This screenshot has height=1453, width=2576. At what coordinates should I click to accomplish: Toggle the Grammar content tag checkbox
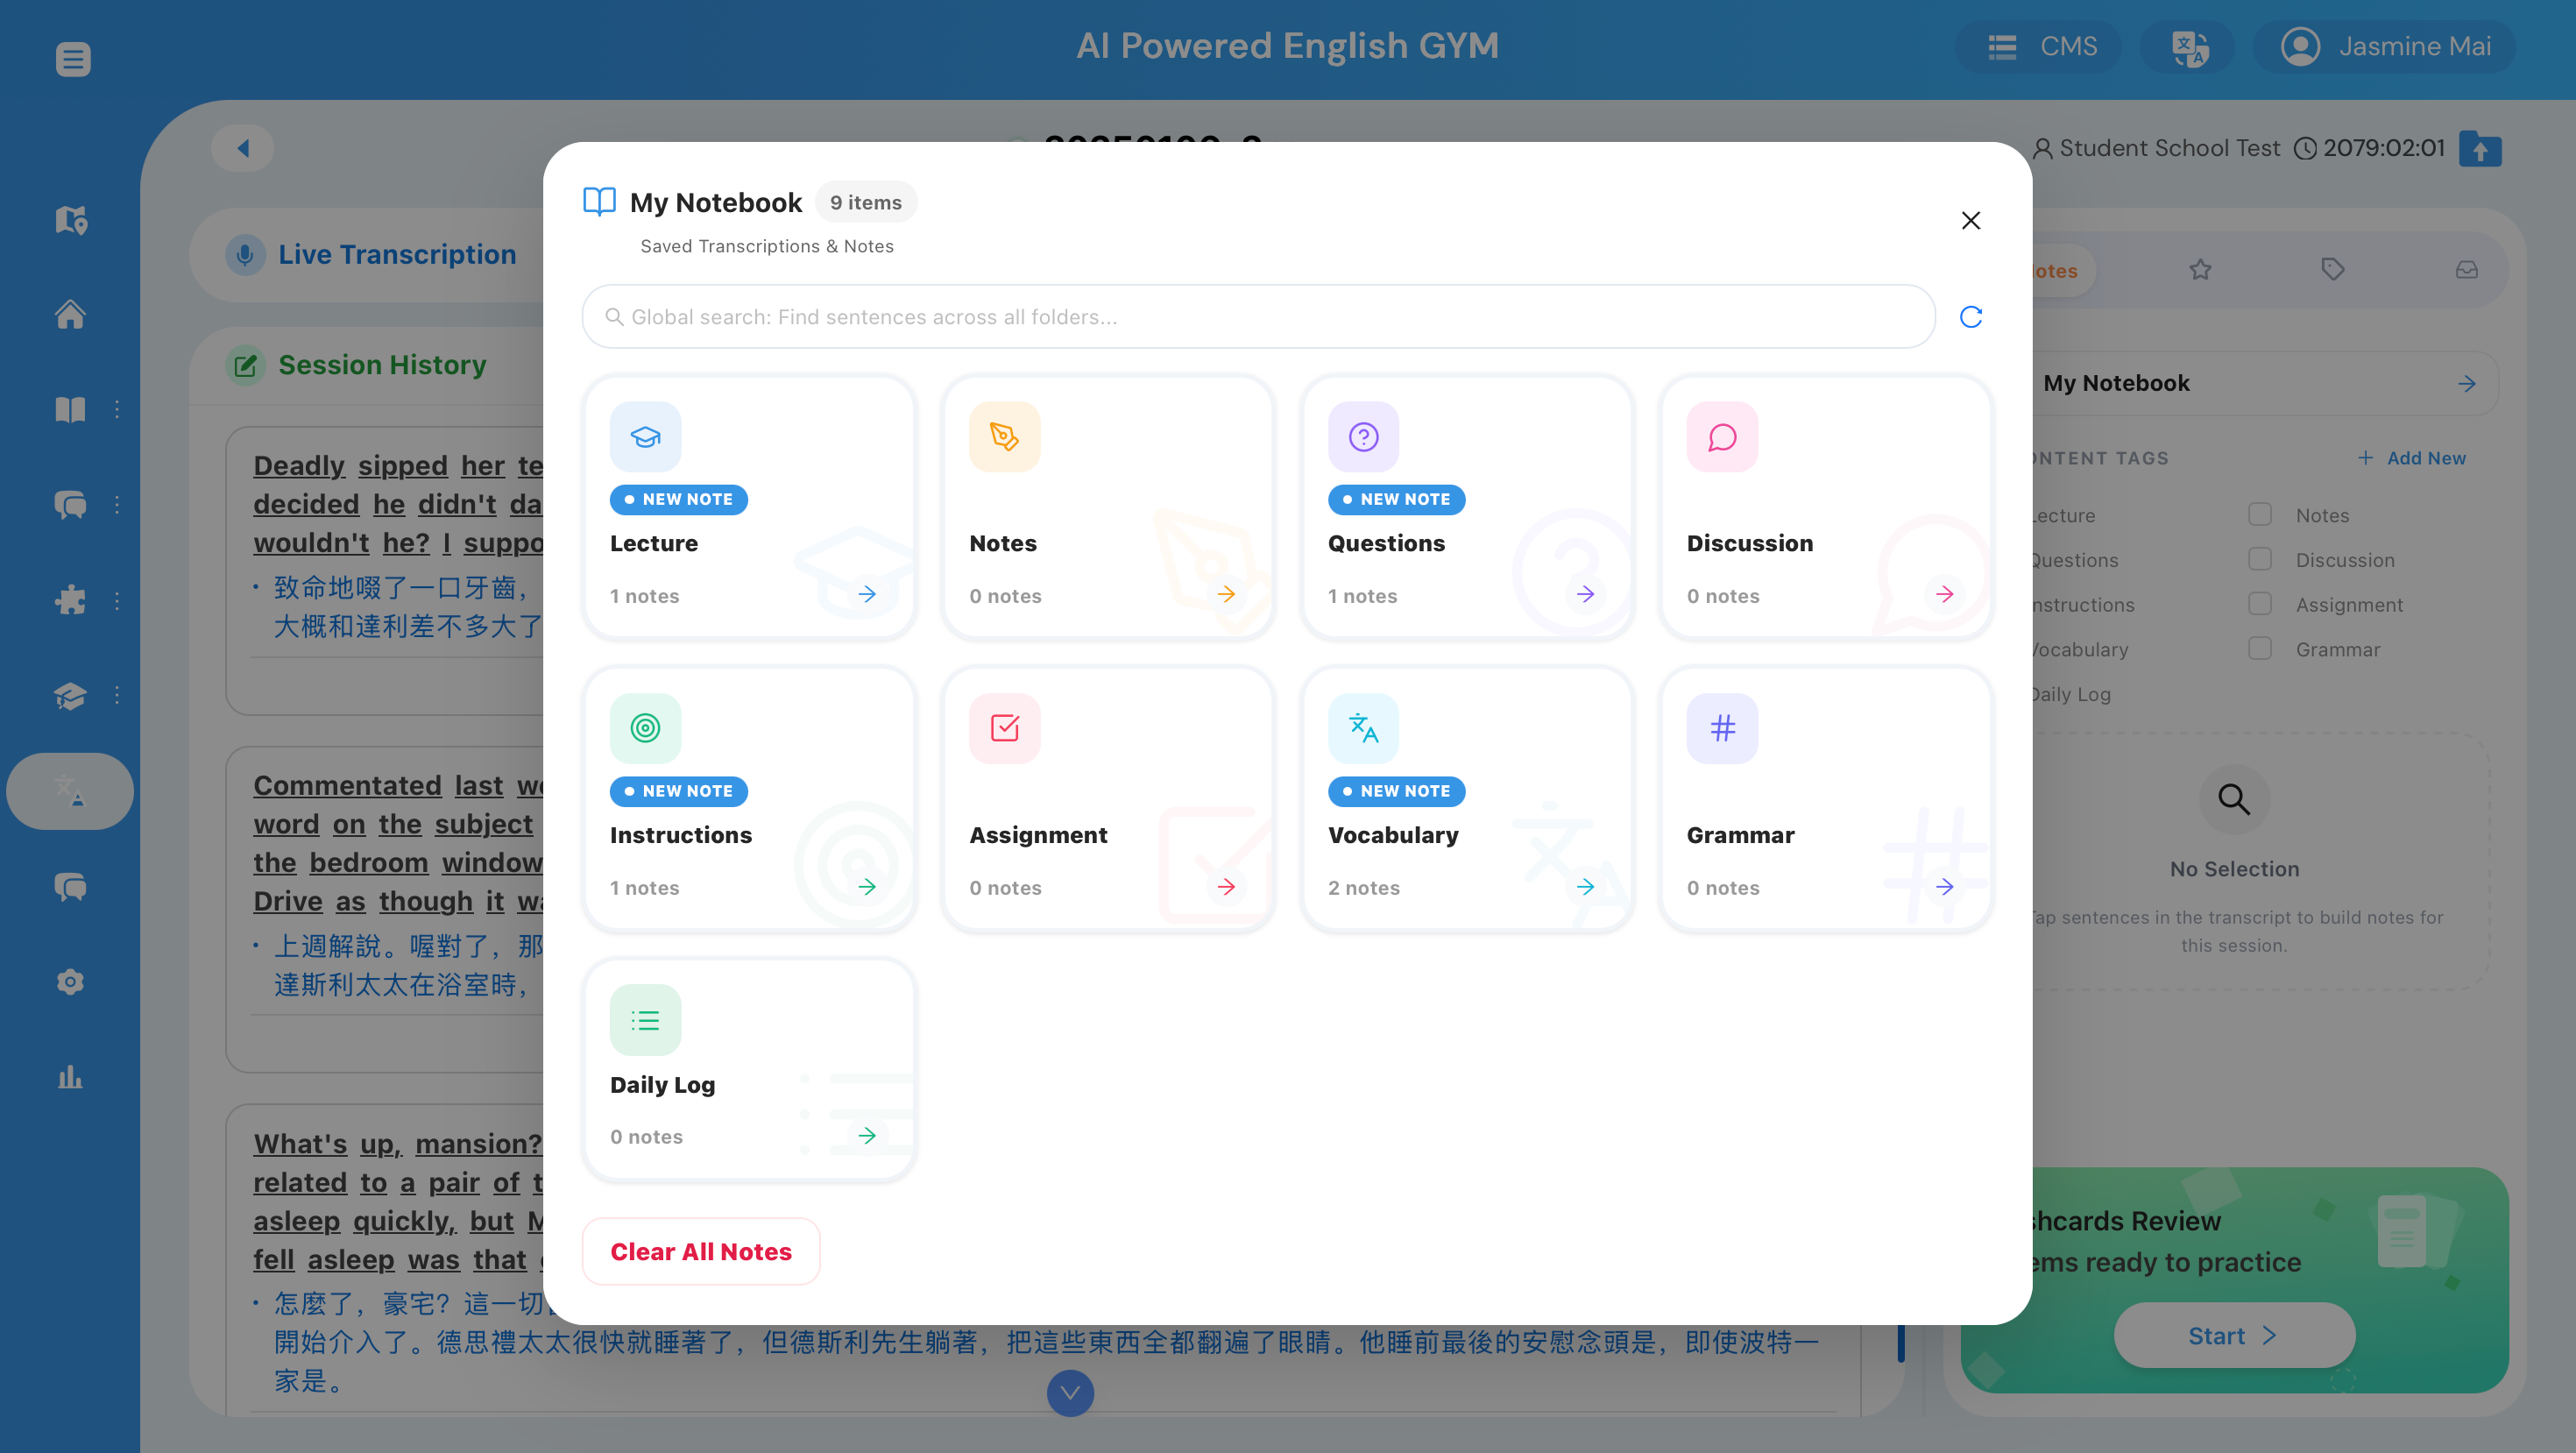tap(2259, 648)
